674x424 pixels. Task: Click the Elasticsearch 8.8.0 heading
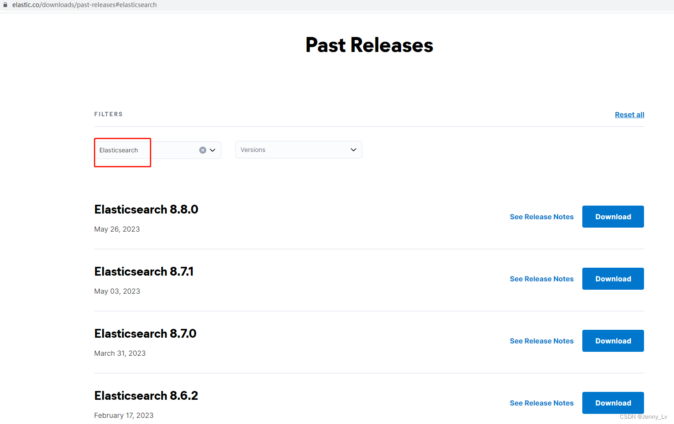tap(146, 210)
